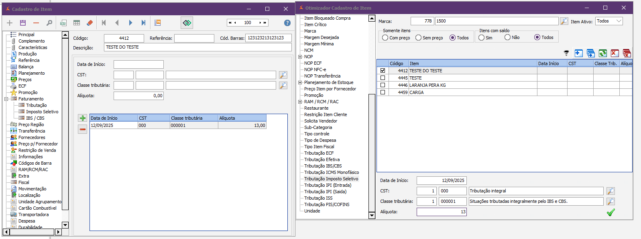Screen dimensions: 641x239
Task: Open CST lookup magnifier in Otimizador window
Action: pyautogui.click(x=610, y=191)
